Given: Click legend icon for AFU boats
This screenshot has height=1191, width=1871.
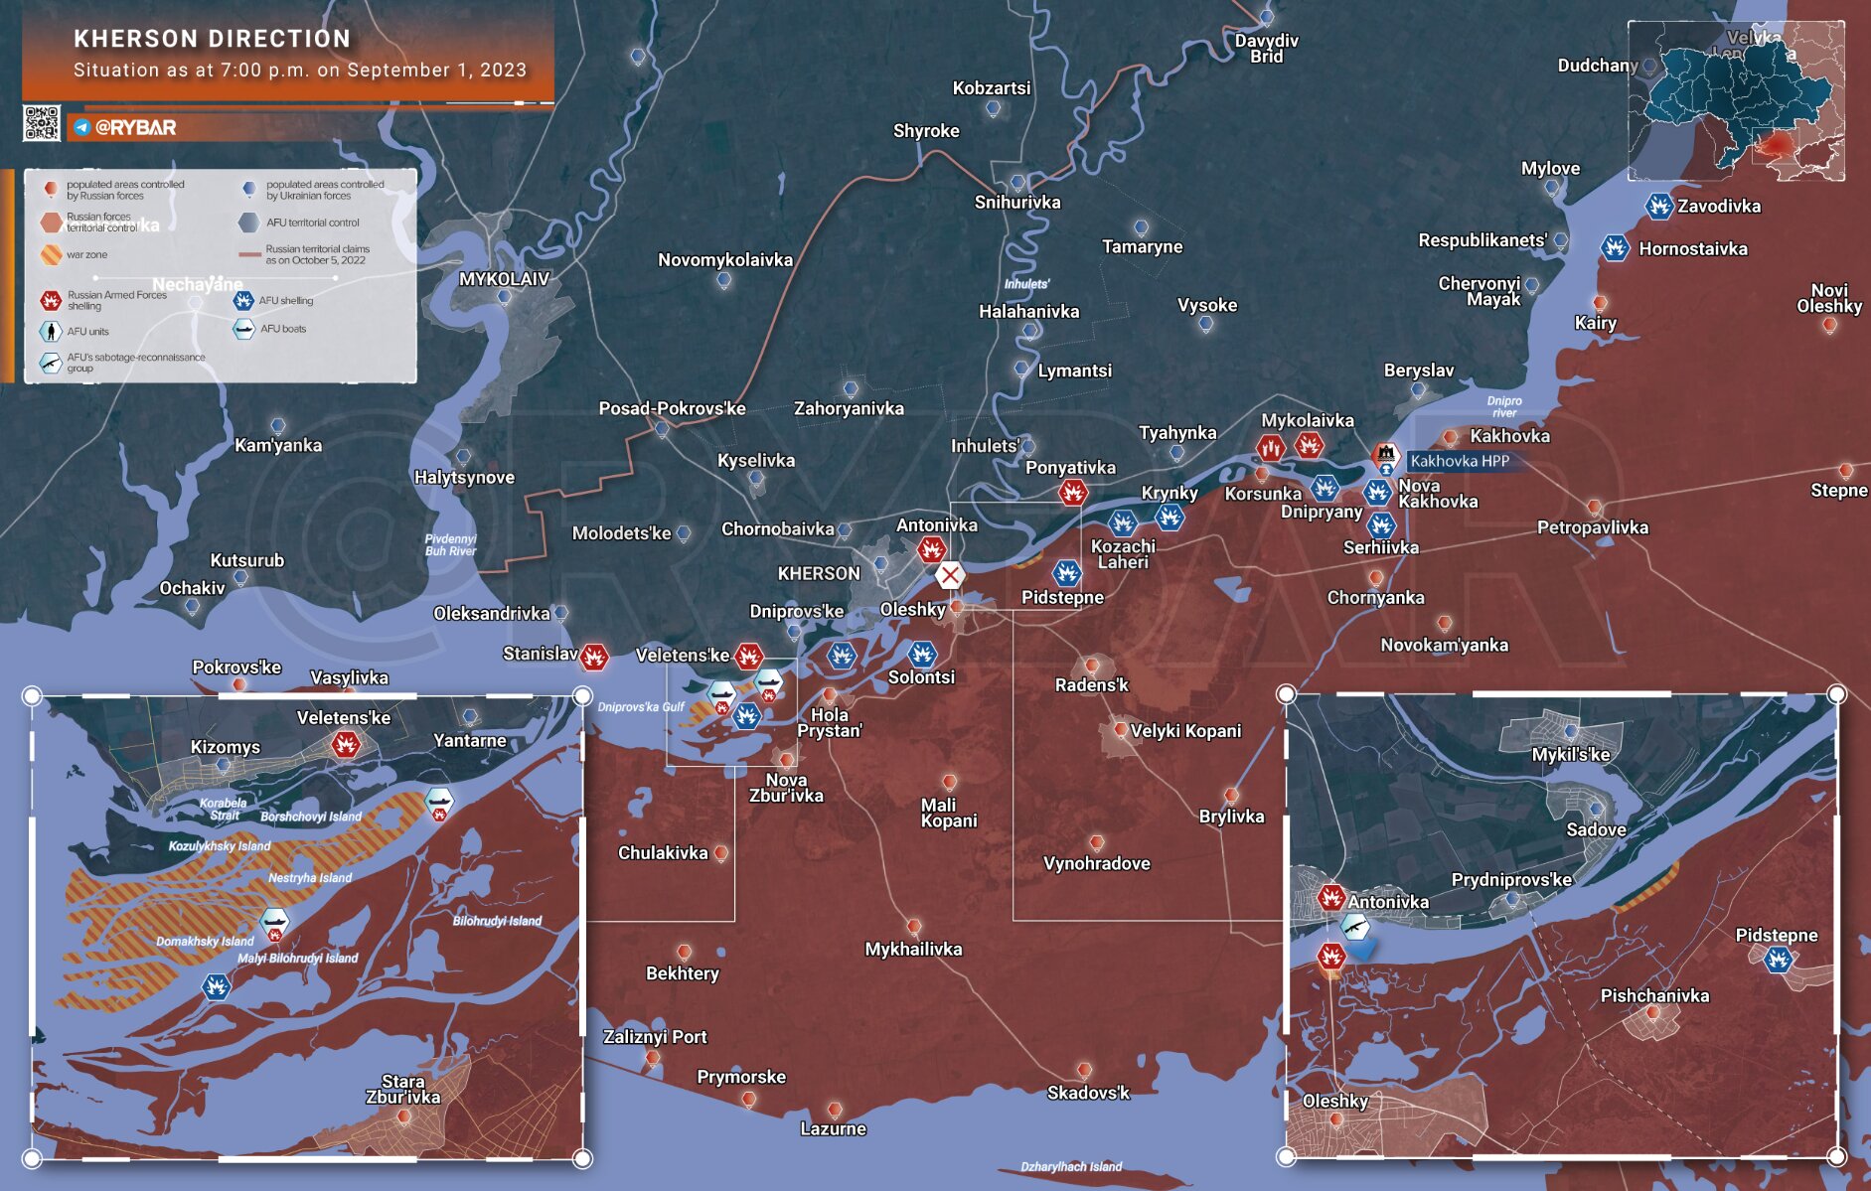Looking at the screenshot, I should [243, 329].
